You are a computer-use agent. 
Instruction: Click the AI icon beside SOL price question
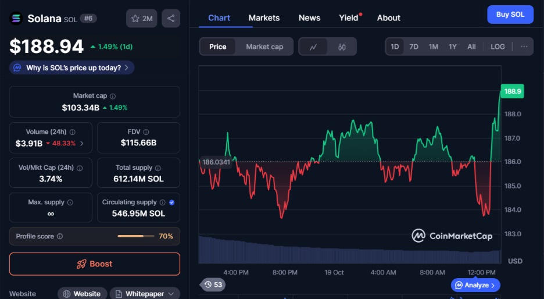coord(17,67)
